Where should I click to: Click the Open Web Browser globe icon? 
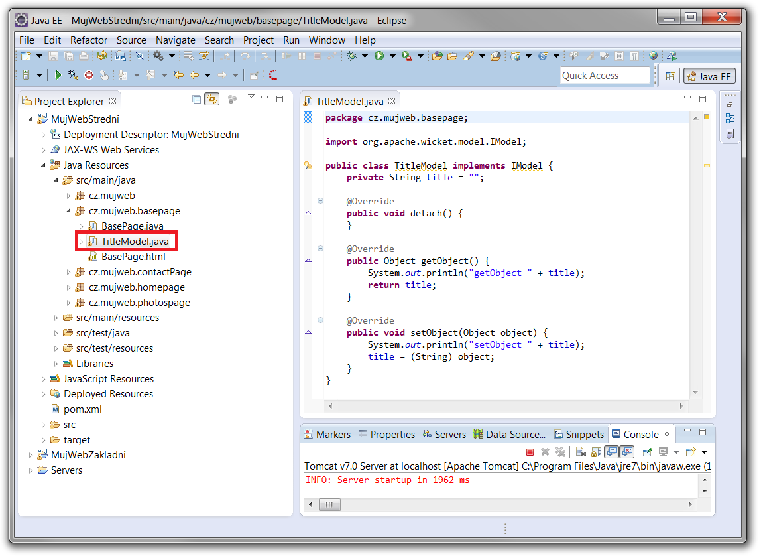tap(653, 56)
